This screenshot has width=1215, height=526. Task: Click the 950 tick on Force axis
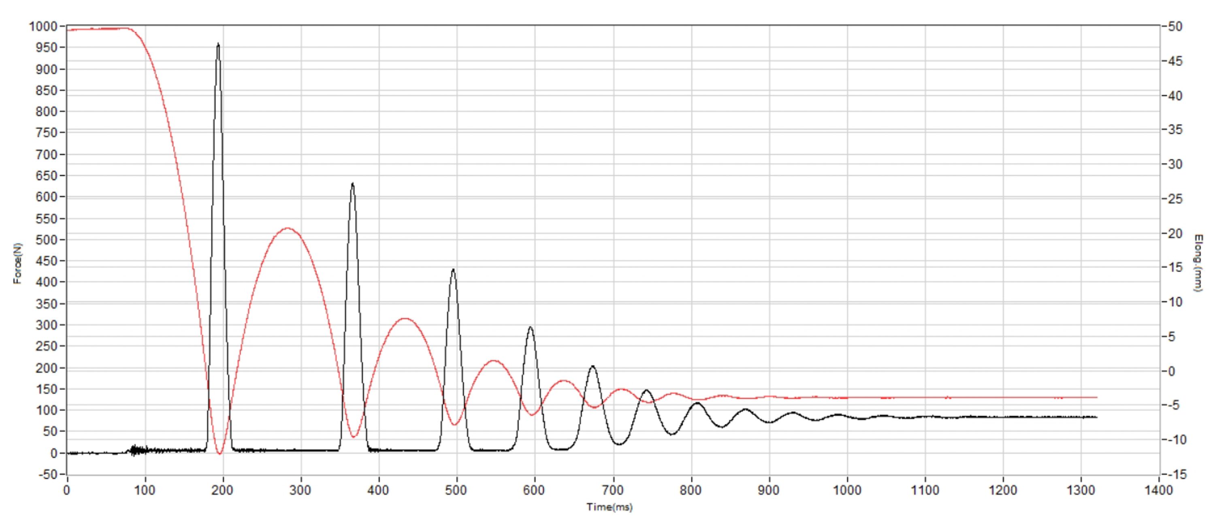pyautogui.click(x=46, y=48)
